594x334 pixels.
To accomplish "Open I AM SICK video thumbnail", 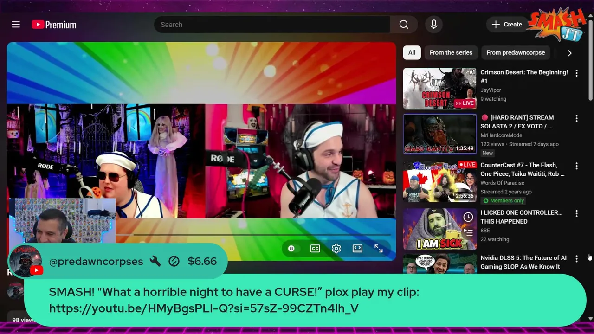I will (439, 229).
